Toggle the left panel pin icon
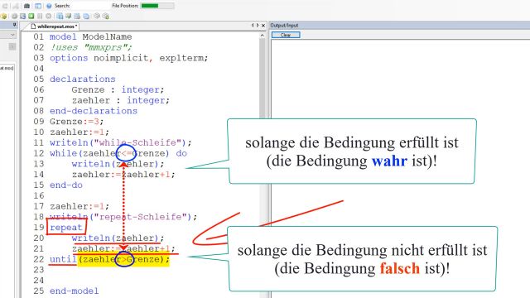Image resolution: width=530 pixels, height=298 pixels. tap(15, 25)
